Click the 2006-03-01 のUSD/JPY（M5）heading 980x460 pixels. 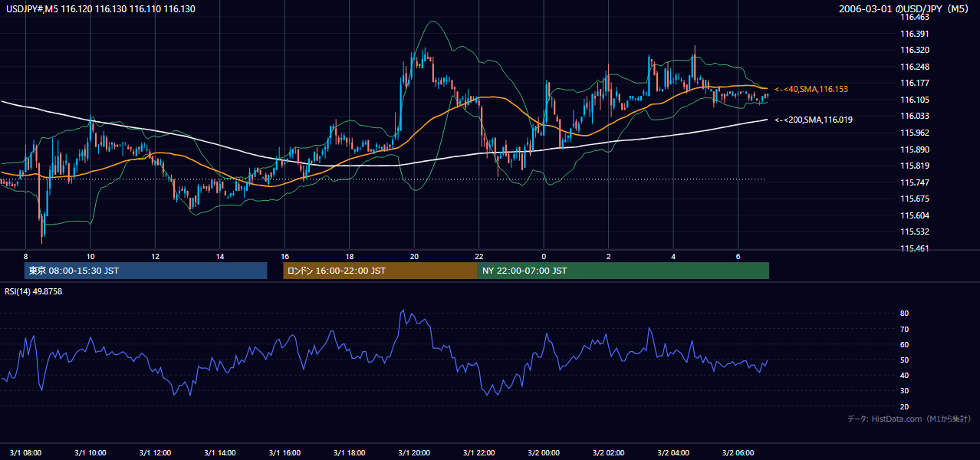tap(905, 9)
